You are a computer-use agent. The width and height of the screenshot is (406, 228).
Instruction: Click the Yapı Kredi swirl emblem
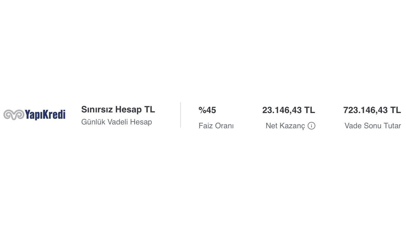click(x=14, y=115)
